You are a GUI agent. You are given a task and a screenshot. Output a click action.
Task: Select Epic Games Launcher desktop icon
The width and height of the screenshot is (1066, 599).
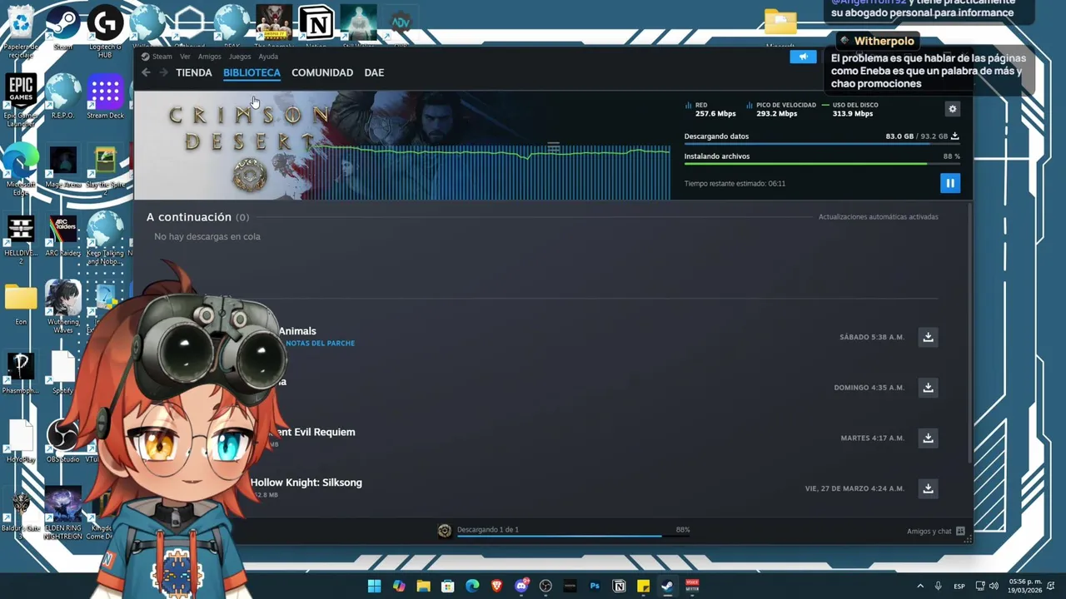click(21, 100)
